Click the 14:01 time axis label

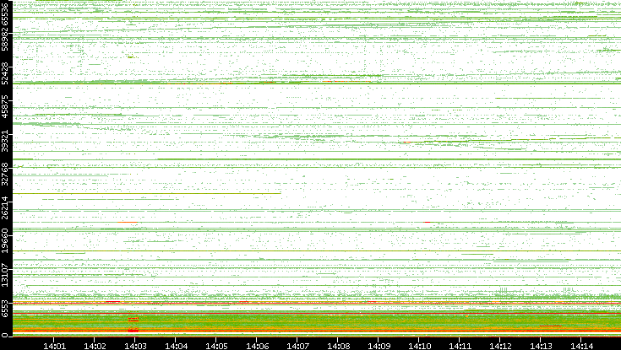55,344
